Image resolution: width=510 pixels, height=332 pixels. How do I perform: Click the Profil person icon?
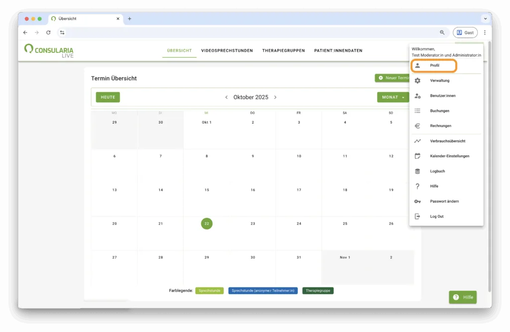pos(417,66)
